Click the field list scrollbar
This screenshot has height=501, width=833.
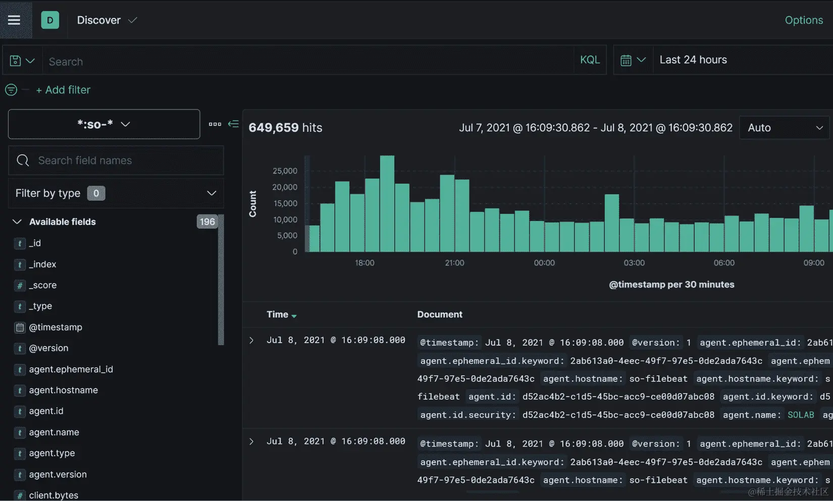[x=221, y=280]
